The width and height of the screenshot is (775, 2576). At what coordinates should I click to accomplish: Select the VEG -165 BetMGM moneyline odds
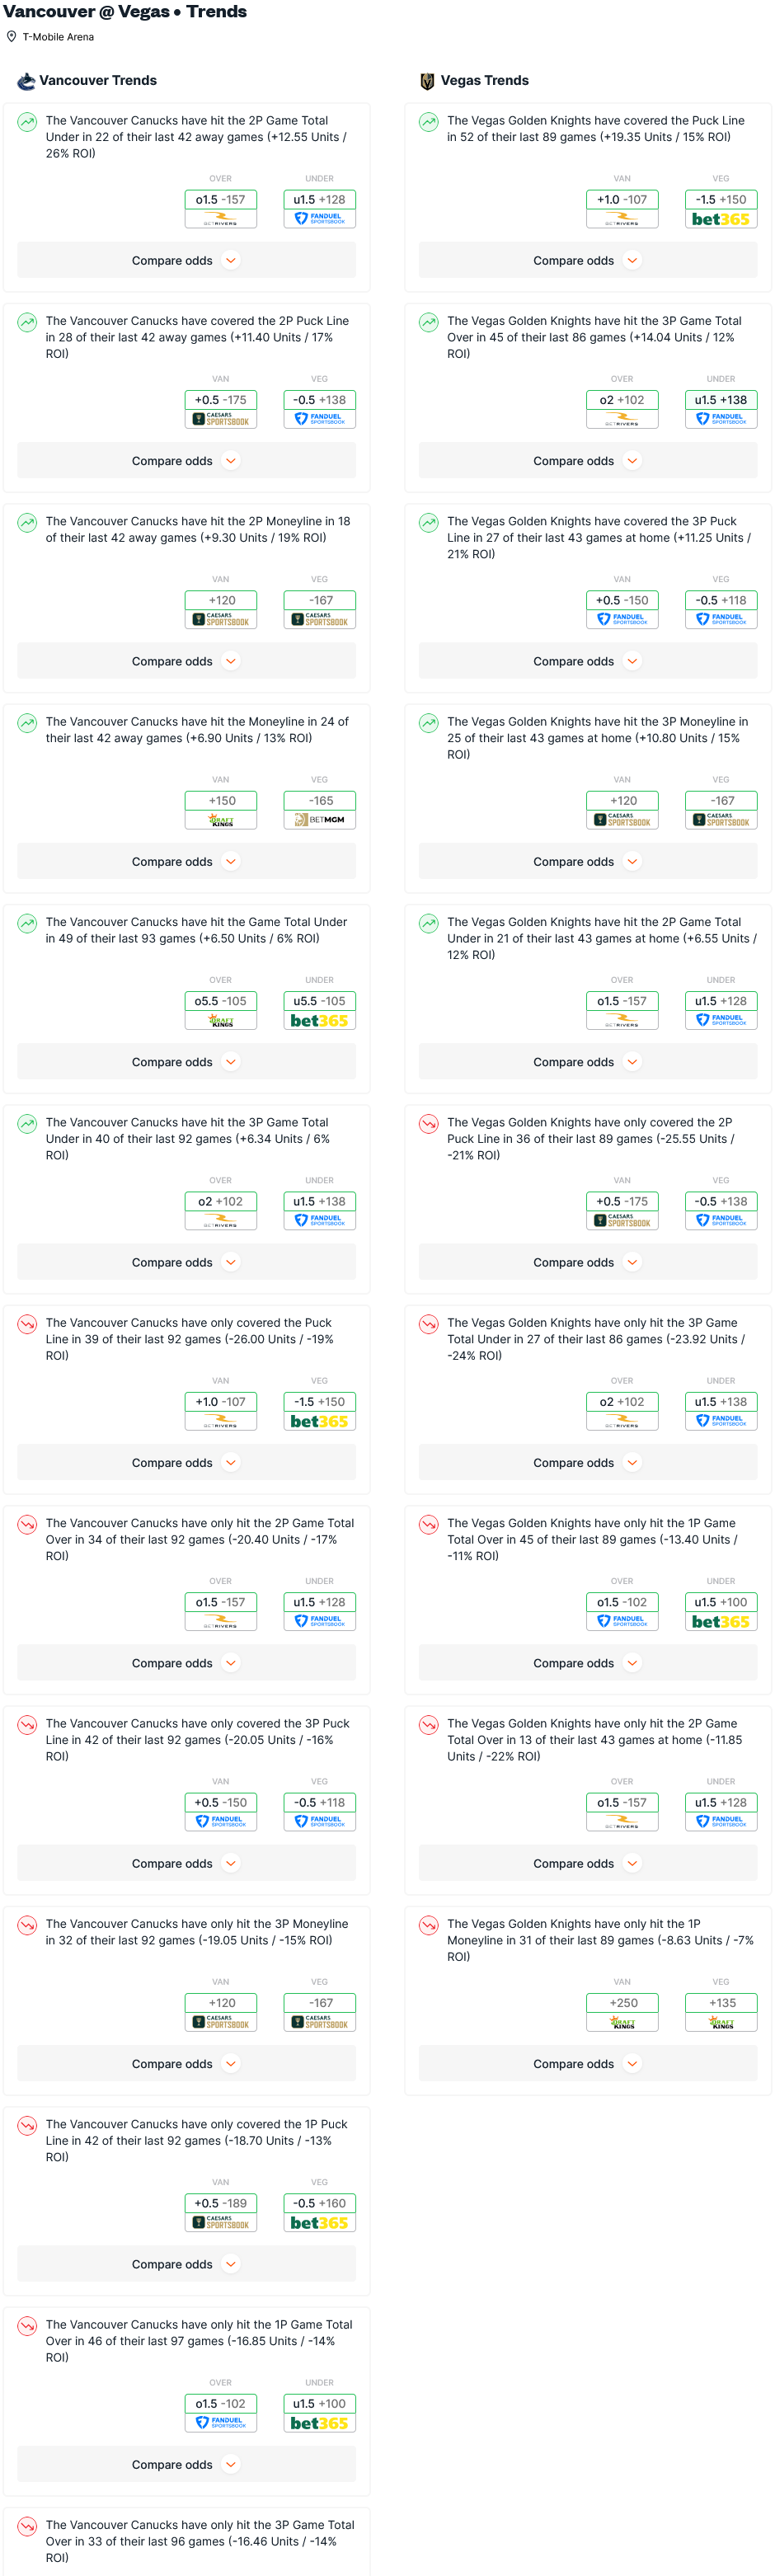point(320,809)
